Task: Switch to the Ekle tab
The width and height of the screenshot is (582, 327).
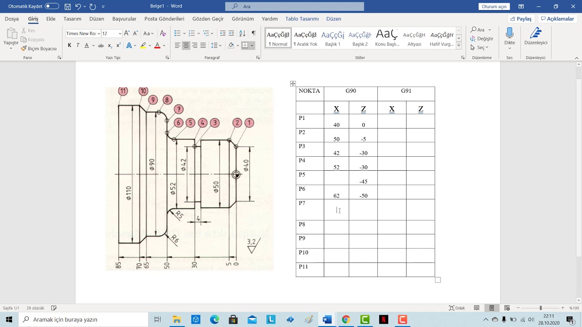Action: [51, 19]
